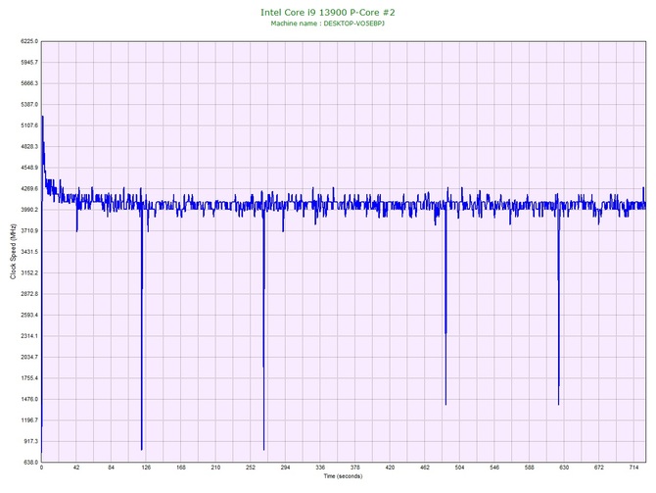Select the 84 time-axis tick label
656x493 pixels.
111,468
